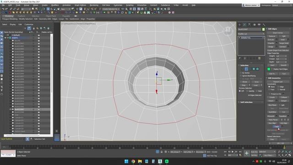Toggle the Angle Snap icon

88,9
